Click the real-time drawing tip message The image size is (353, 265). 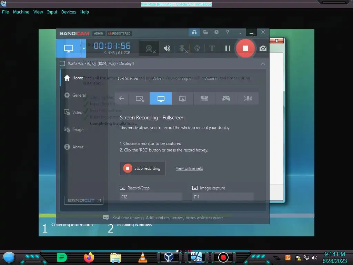[167, 218]
